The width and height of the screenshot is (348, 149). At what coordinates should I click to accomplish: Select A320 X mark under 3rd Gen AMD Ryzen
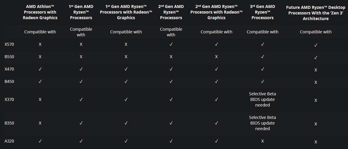pos(262,141)
